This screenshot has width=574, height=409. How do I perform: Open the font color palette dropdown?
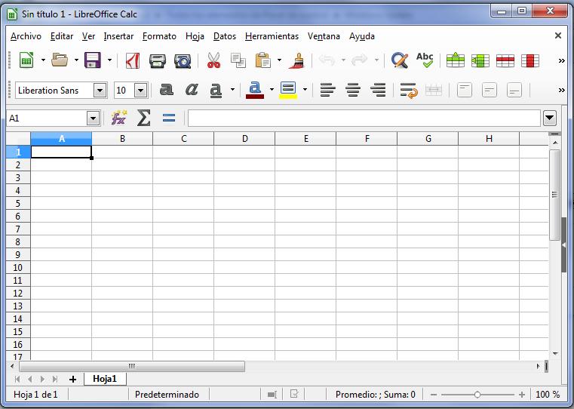tap(272, 90)
